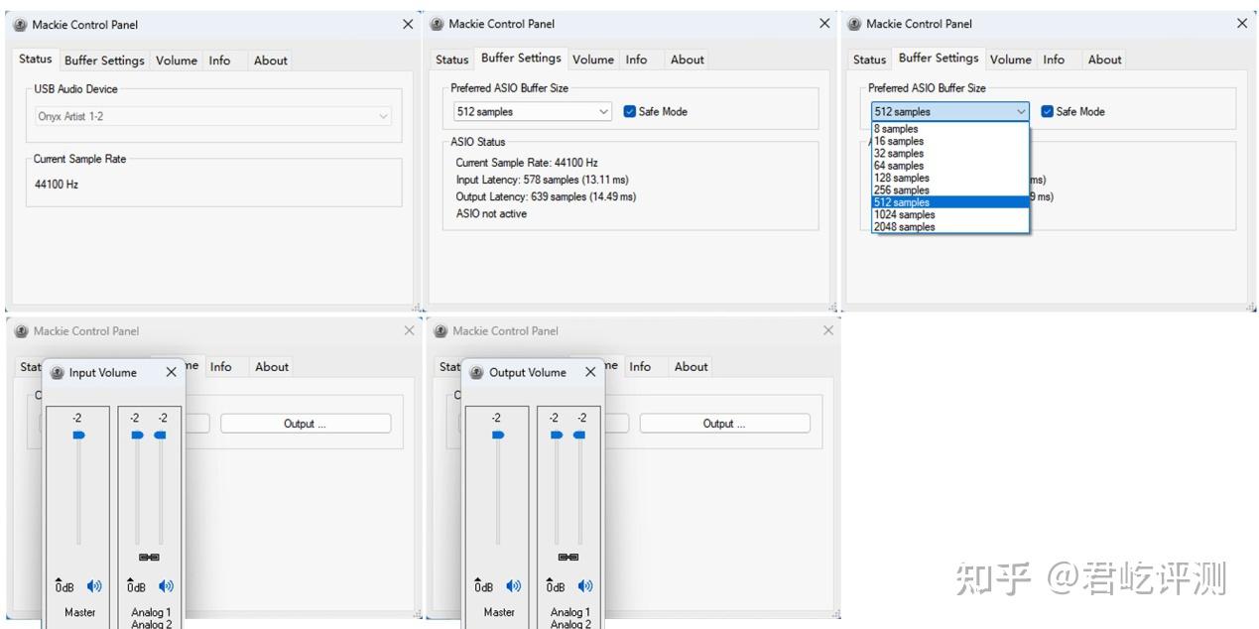
Task: Click 'Current Sample Rate: 44100 Hz' in ASIO Status
Action: [x=527, y=163]
